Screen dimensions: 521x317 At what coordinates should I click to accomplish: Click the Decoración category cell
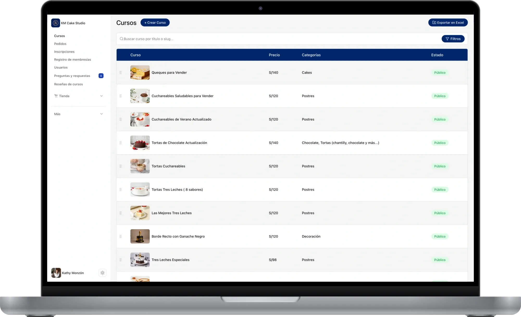coord(311,236)
